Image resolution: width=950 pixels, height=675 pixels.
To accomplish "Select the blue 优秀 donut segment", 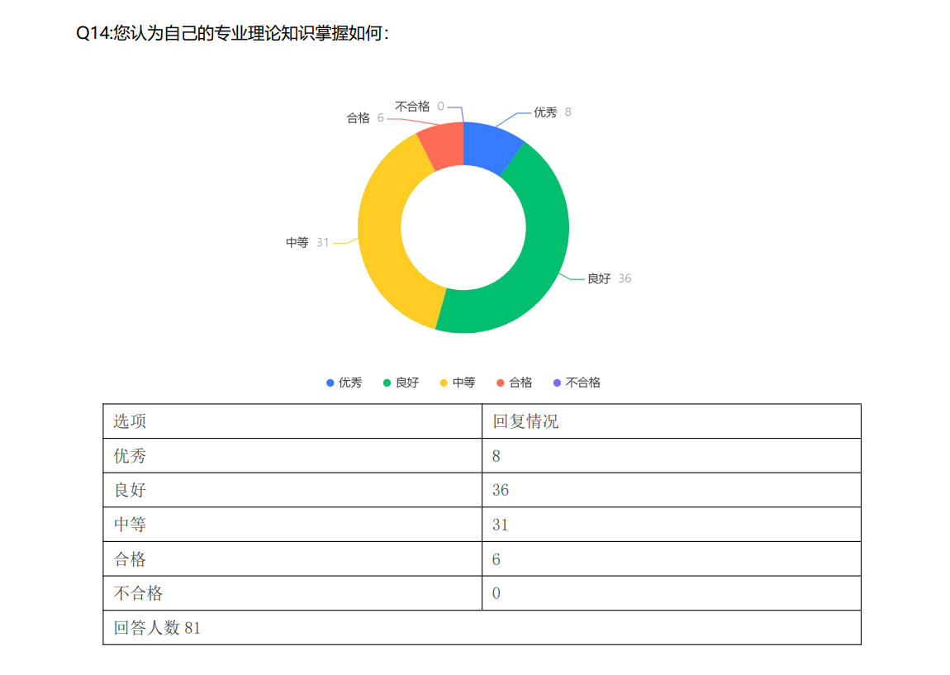I will tap(489, 145).
